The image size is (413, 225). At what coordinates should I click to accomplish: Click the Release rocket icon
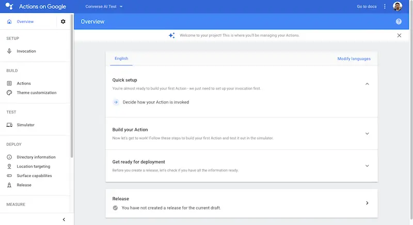[x=9, y=185]
